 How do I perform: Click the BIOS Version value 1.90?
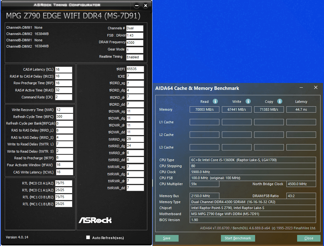pos(253,220)
